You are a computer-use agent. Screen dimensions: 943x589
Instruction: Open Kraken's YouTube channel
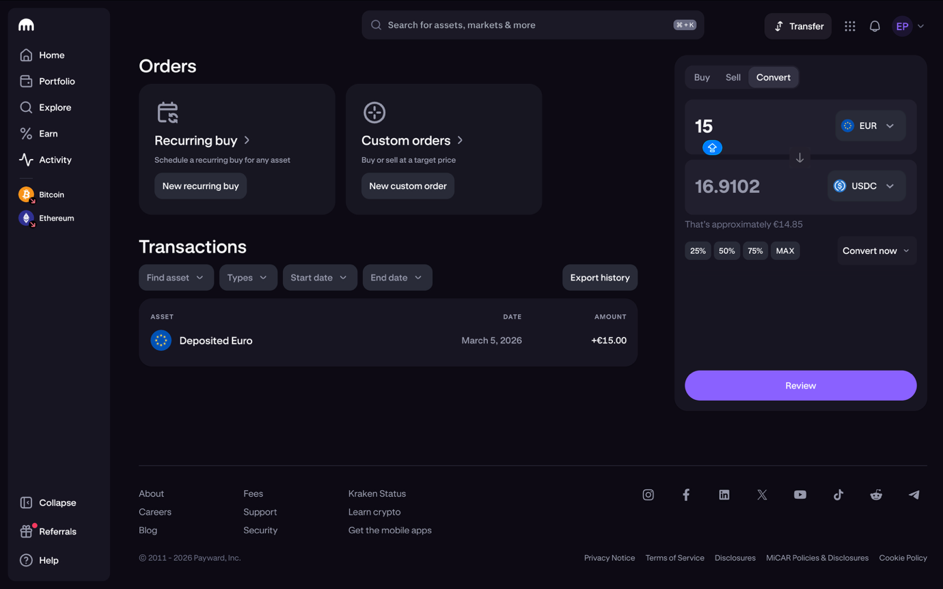(800, 495)
